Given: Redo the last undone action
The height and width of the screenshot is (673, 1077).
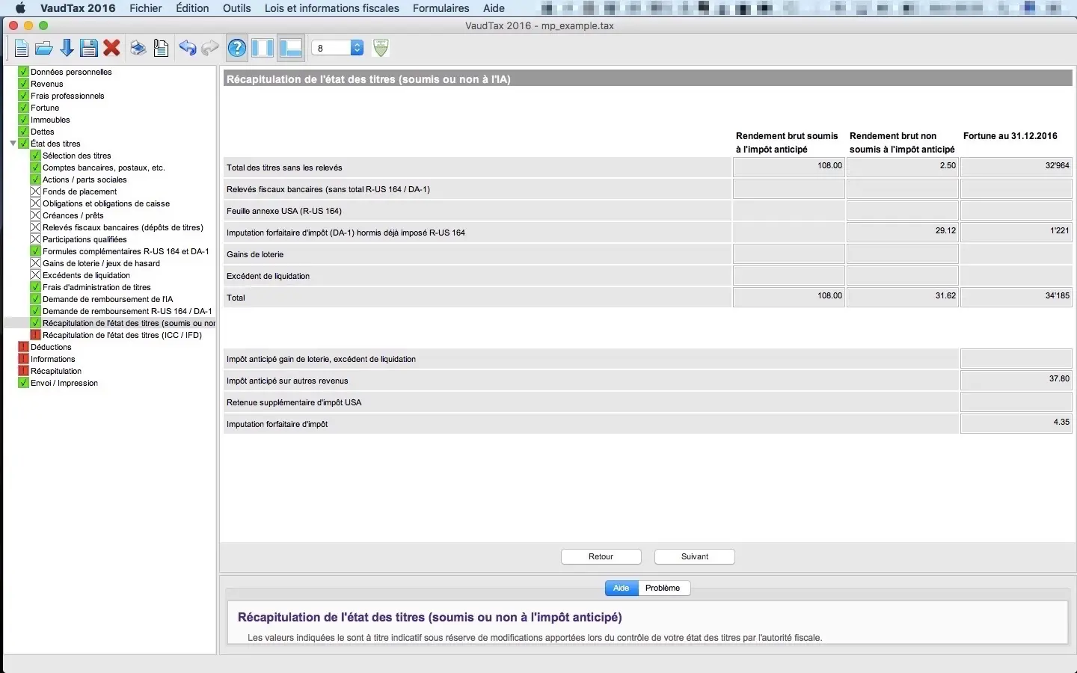Looking at the screenshot, I should (210, 49).
